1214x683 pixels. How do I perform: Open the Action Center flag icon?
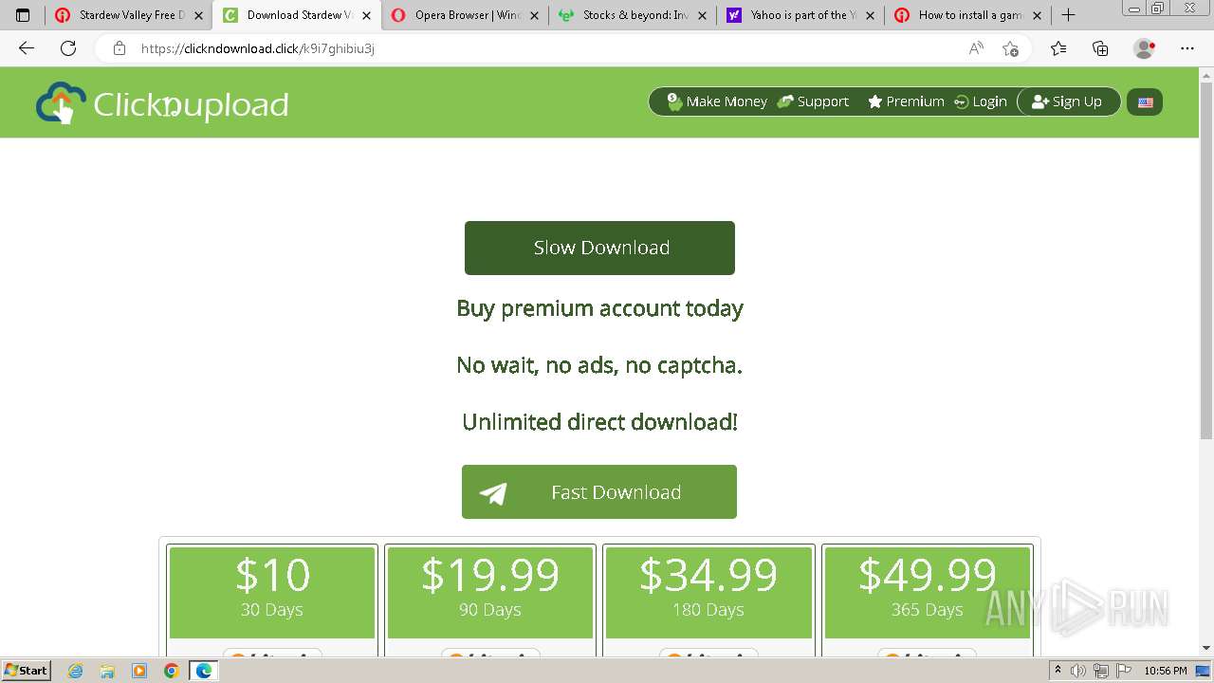point(1122,671)
